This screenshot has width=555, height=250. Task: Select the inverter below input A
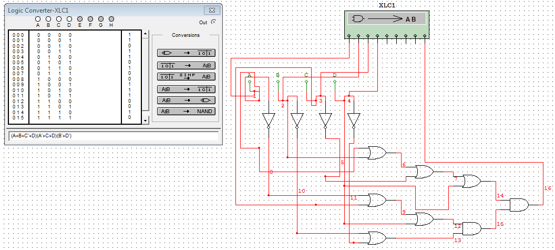point(269,121)
